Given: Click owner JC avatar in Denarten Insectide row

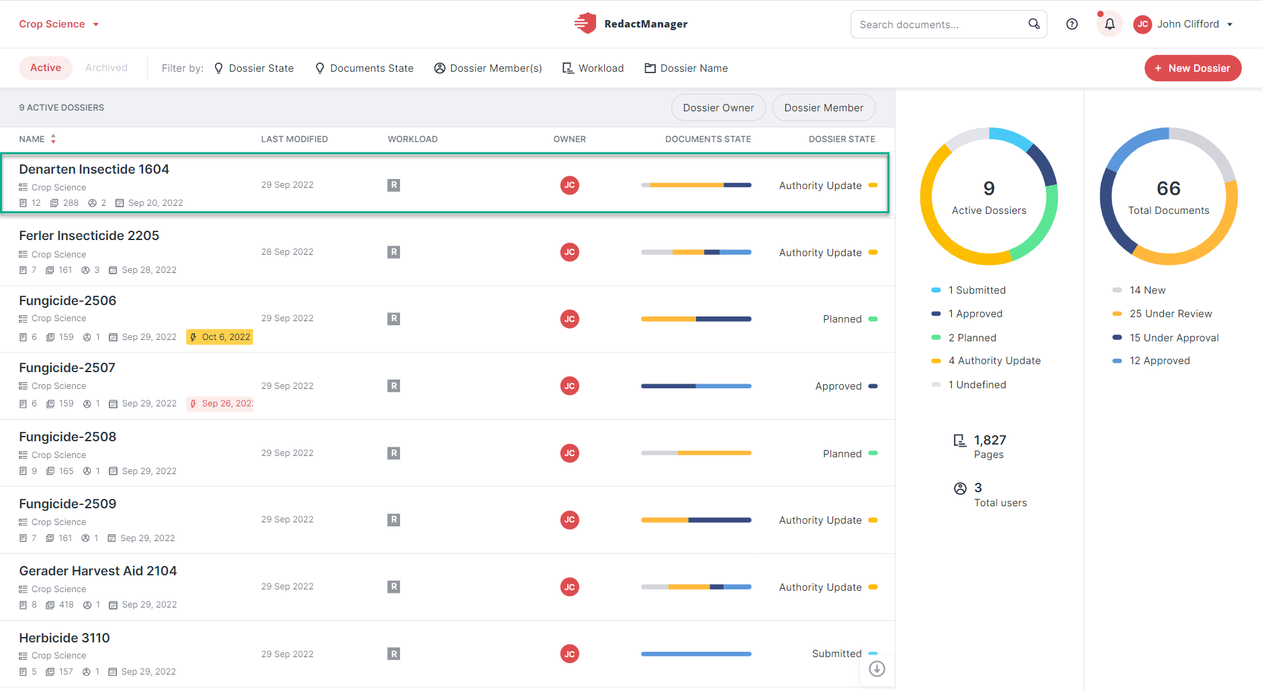Looking at the screenshot, I should pos(570,185).
